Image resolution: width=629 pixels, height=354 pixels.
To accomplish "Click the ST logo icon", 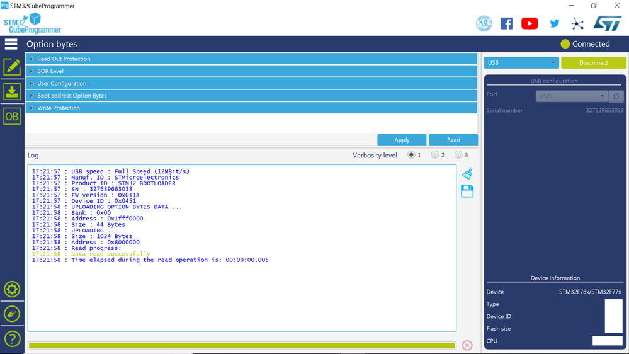I will click(608, 24).
